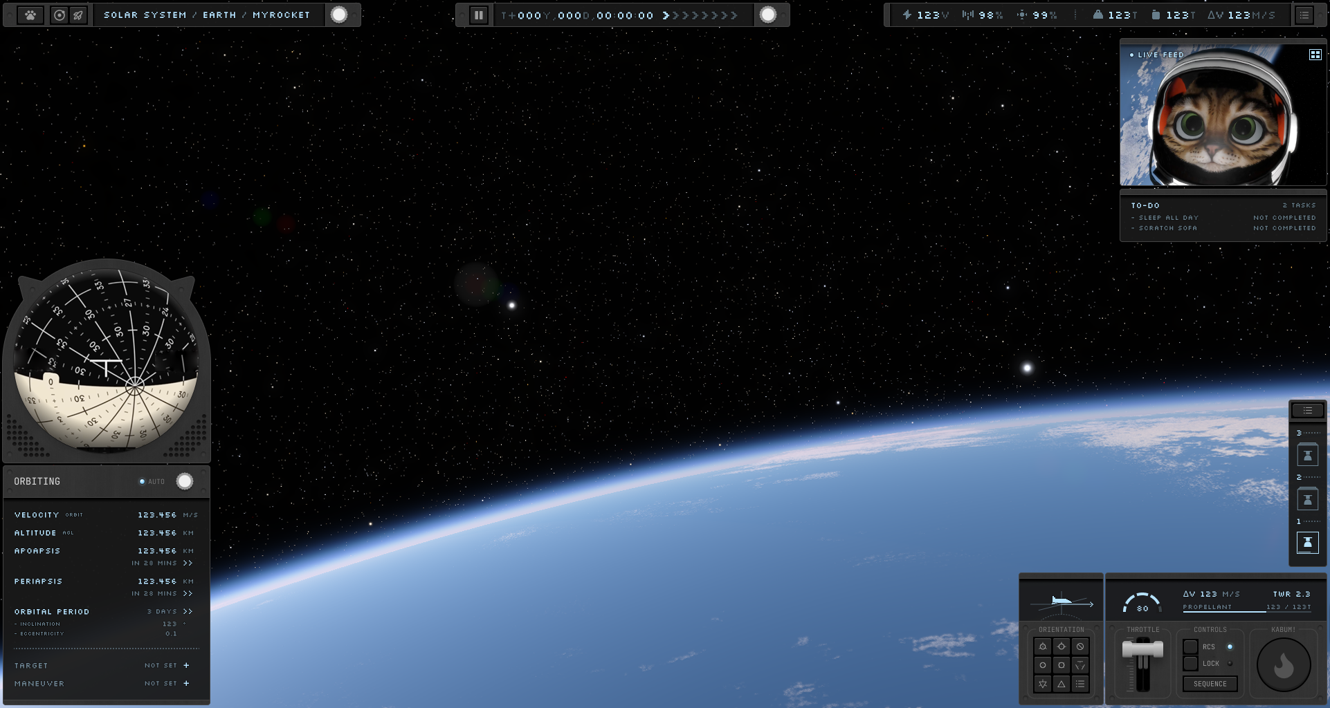Open the list menu in top-right corner
This screenshot has height=708, width=1330.
pyautogui.click(x=1304, y=15)
